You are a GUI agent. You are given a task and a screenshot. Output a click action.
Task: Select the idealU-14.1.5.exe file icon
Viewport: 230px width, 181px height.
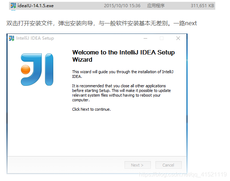pyautogui.click(x=13, y=6)
